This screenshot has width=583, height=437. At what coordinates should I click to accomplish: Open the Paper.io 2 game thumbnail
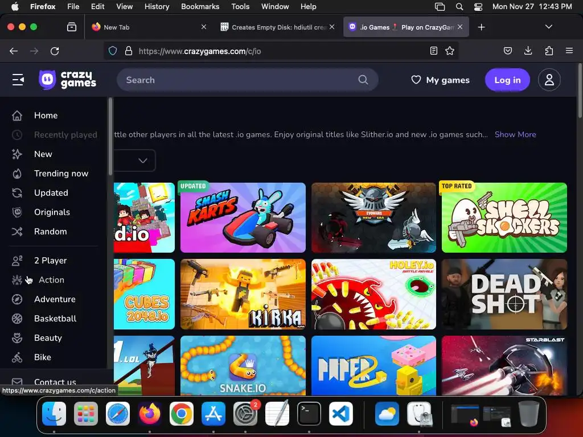point(373,366)
